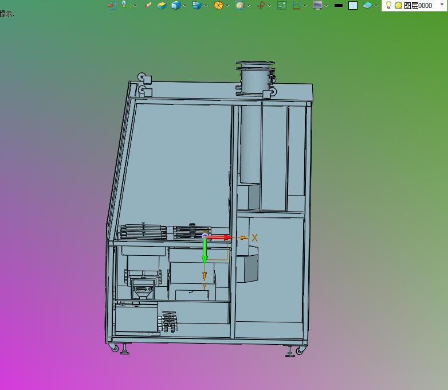Screen dimensions: 448x390
Task: Click the light blue face color swatch
Action: (353, 5)
